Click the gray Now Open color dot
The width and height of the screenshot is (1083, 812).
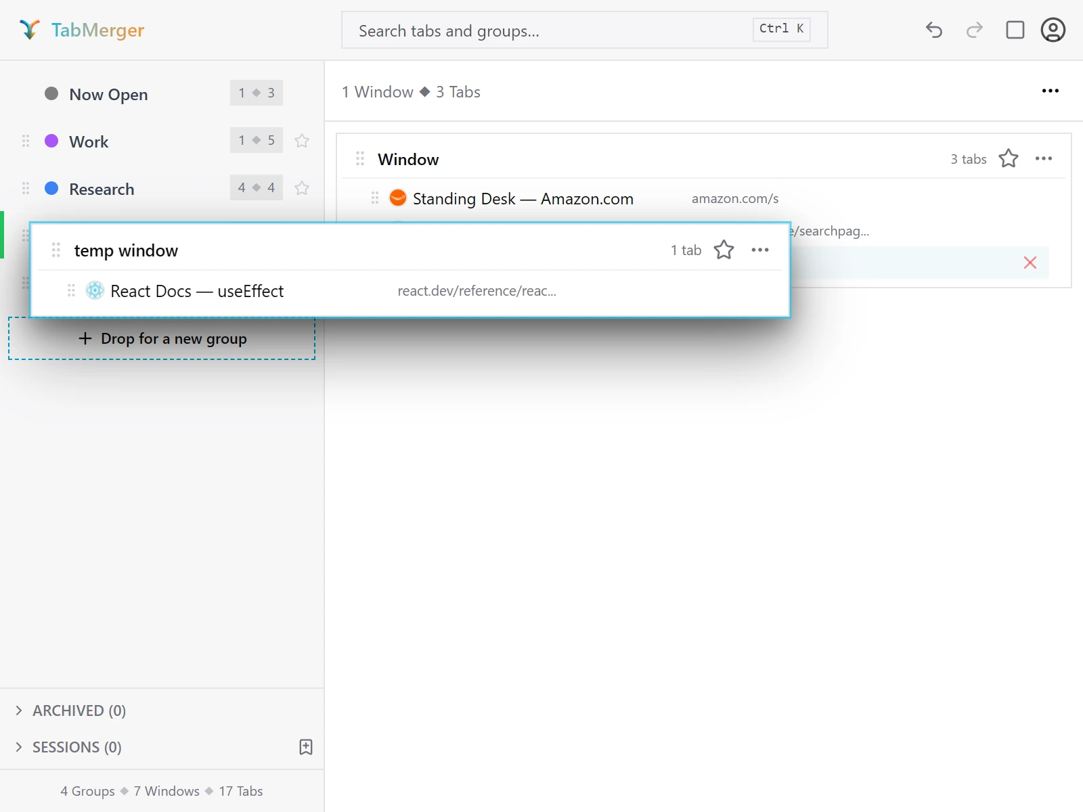pyautogui.click(x=51, y=93)
